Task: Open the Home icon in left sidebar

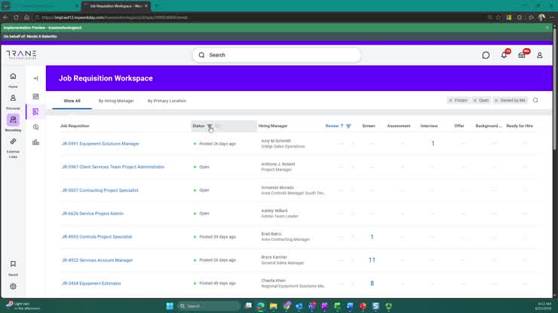Action: click(13, 77)
